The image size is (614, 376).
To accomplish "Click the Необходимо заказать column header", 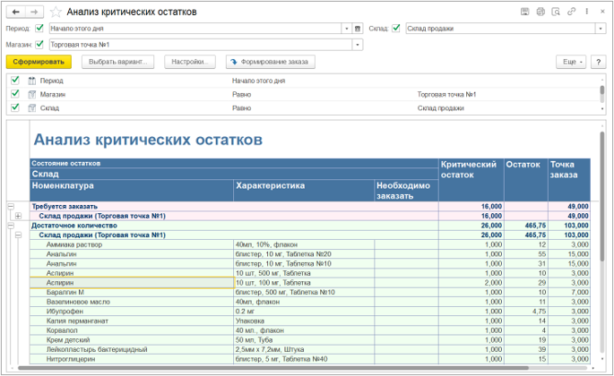I will (406, 191).
